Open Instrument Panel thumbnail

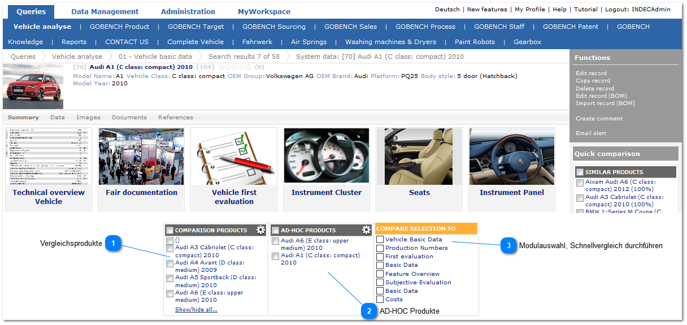tap(512, 169)
